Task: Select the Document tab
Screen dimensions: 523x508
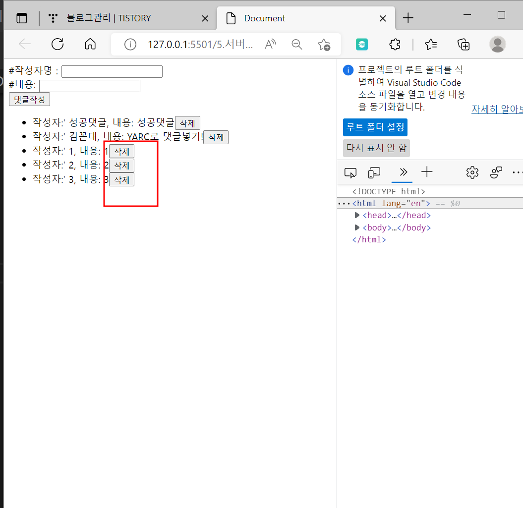Action: (306, 18)
